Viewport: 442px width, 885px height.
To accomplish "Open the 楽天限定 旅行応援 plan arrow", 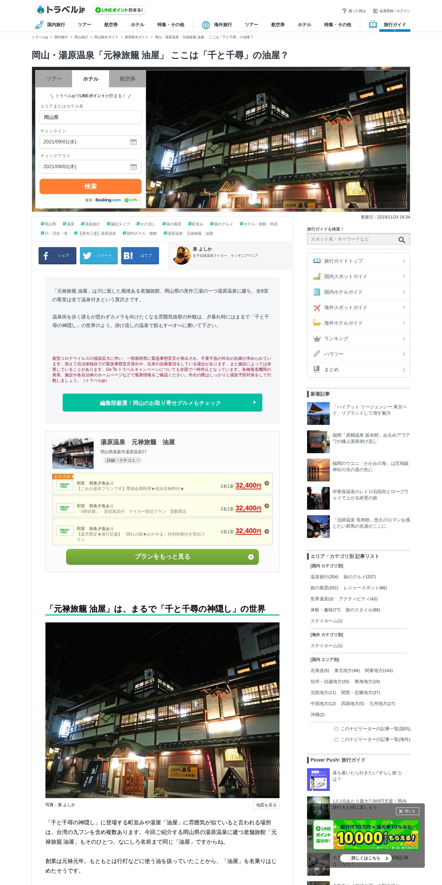I will click(x=267, y=531).
